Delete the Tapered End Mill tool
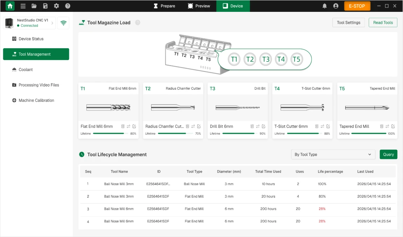403x237 pixels. 382,127
